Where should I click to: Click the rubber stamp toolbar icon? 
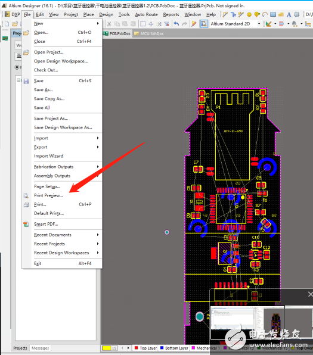[134, 24]
